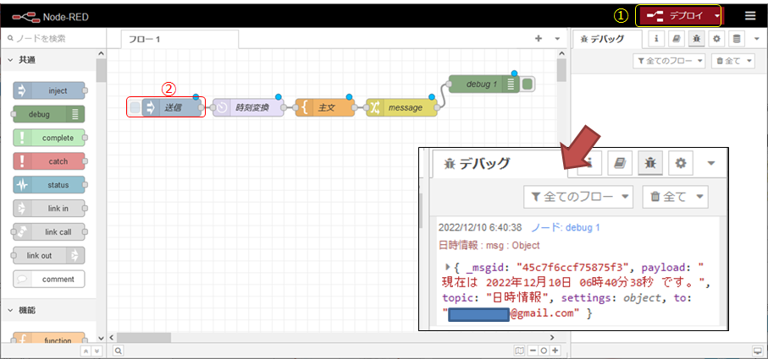Select the debug bug icon in sidebar
768x359 pixels.
(x=696, y=39)
